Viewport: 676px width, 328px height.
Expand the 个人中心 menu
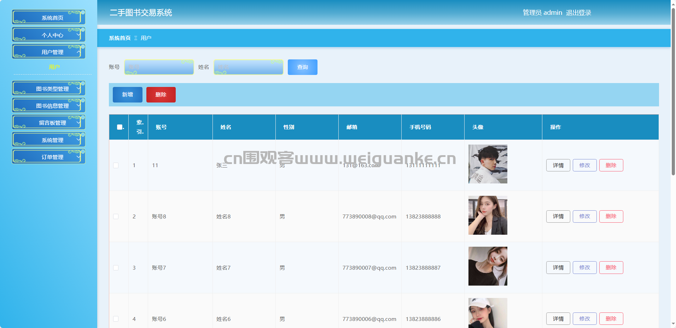coord(49,35)
